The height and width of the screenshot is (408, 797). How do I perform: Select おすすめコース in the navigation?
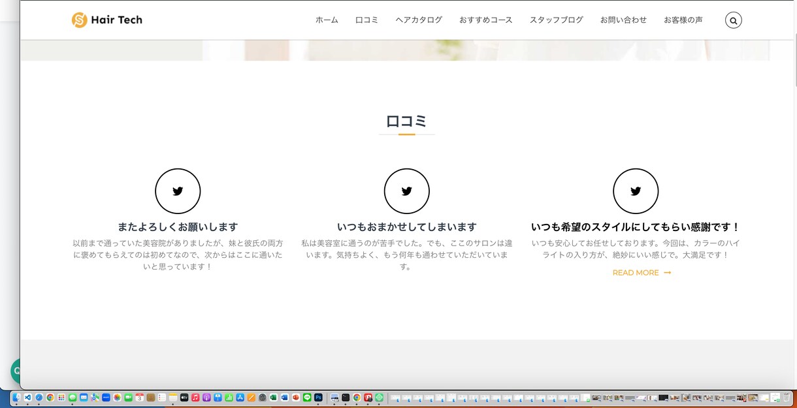point(486,20)
